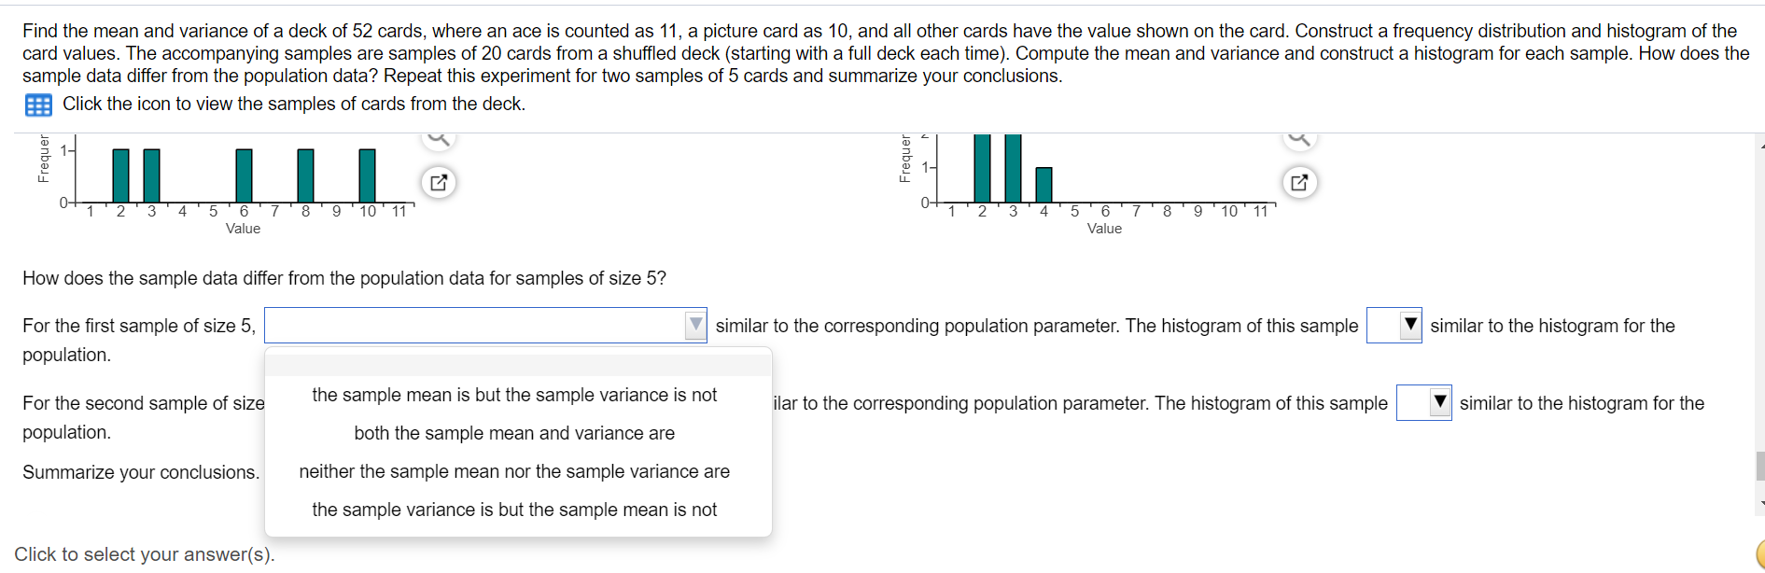The height and width of the screenshot is (573, 1765).
Task: Expand the second sample histogram similarity dropdown
Action: tap(1424, 403)
